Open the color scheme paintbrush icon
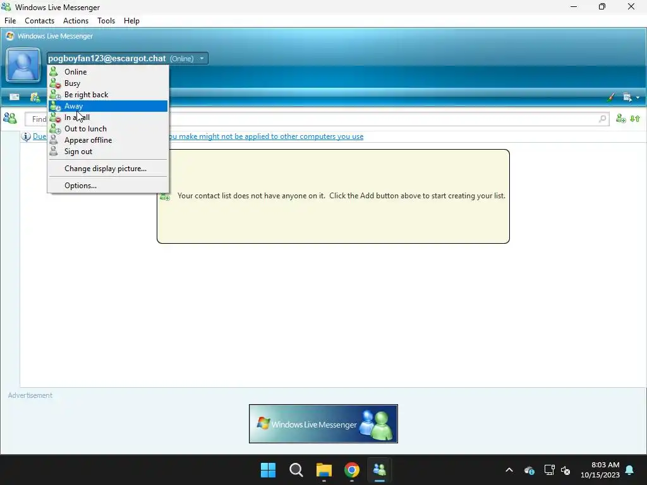The image size is (647, 485). (x=611, y=97)
